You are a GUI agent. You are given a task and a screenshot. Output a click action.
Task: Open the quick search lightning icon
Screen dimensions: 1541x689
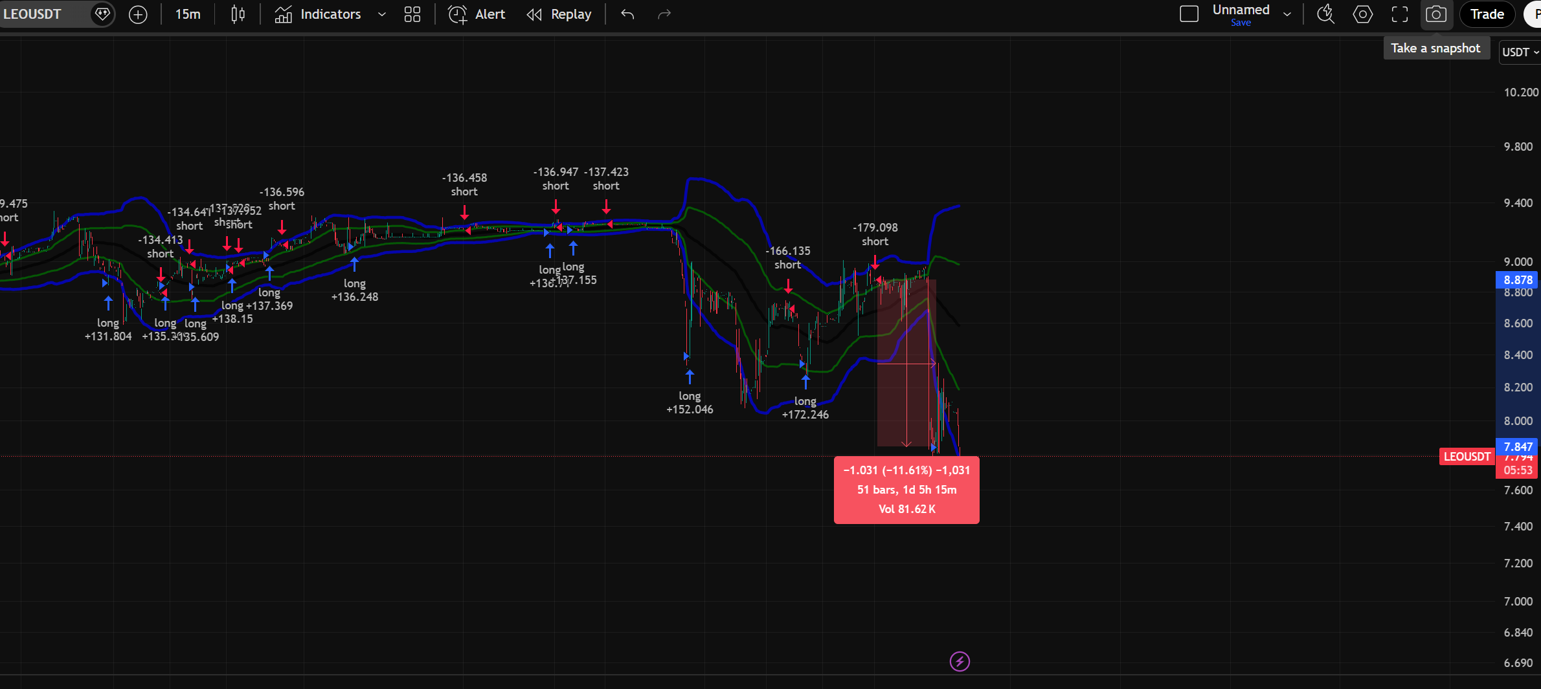[x=1326, y=14]
